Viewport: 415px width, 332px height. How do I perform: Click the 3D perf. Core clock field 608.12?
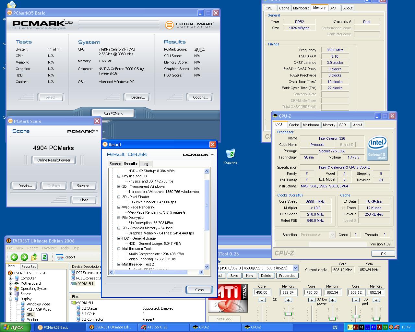pyautogui.click(x=356, y=292)
